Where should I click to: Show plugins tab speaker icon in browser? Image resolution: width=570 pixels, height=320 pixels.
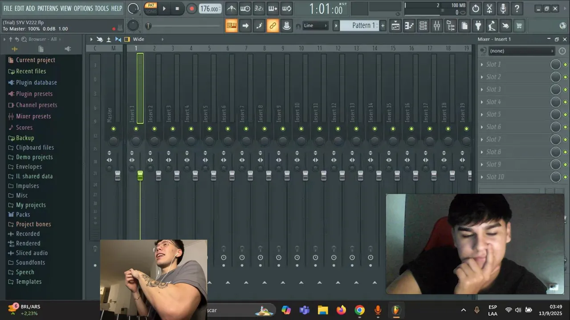tap(68, 49)
